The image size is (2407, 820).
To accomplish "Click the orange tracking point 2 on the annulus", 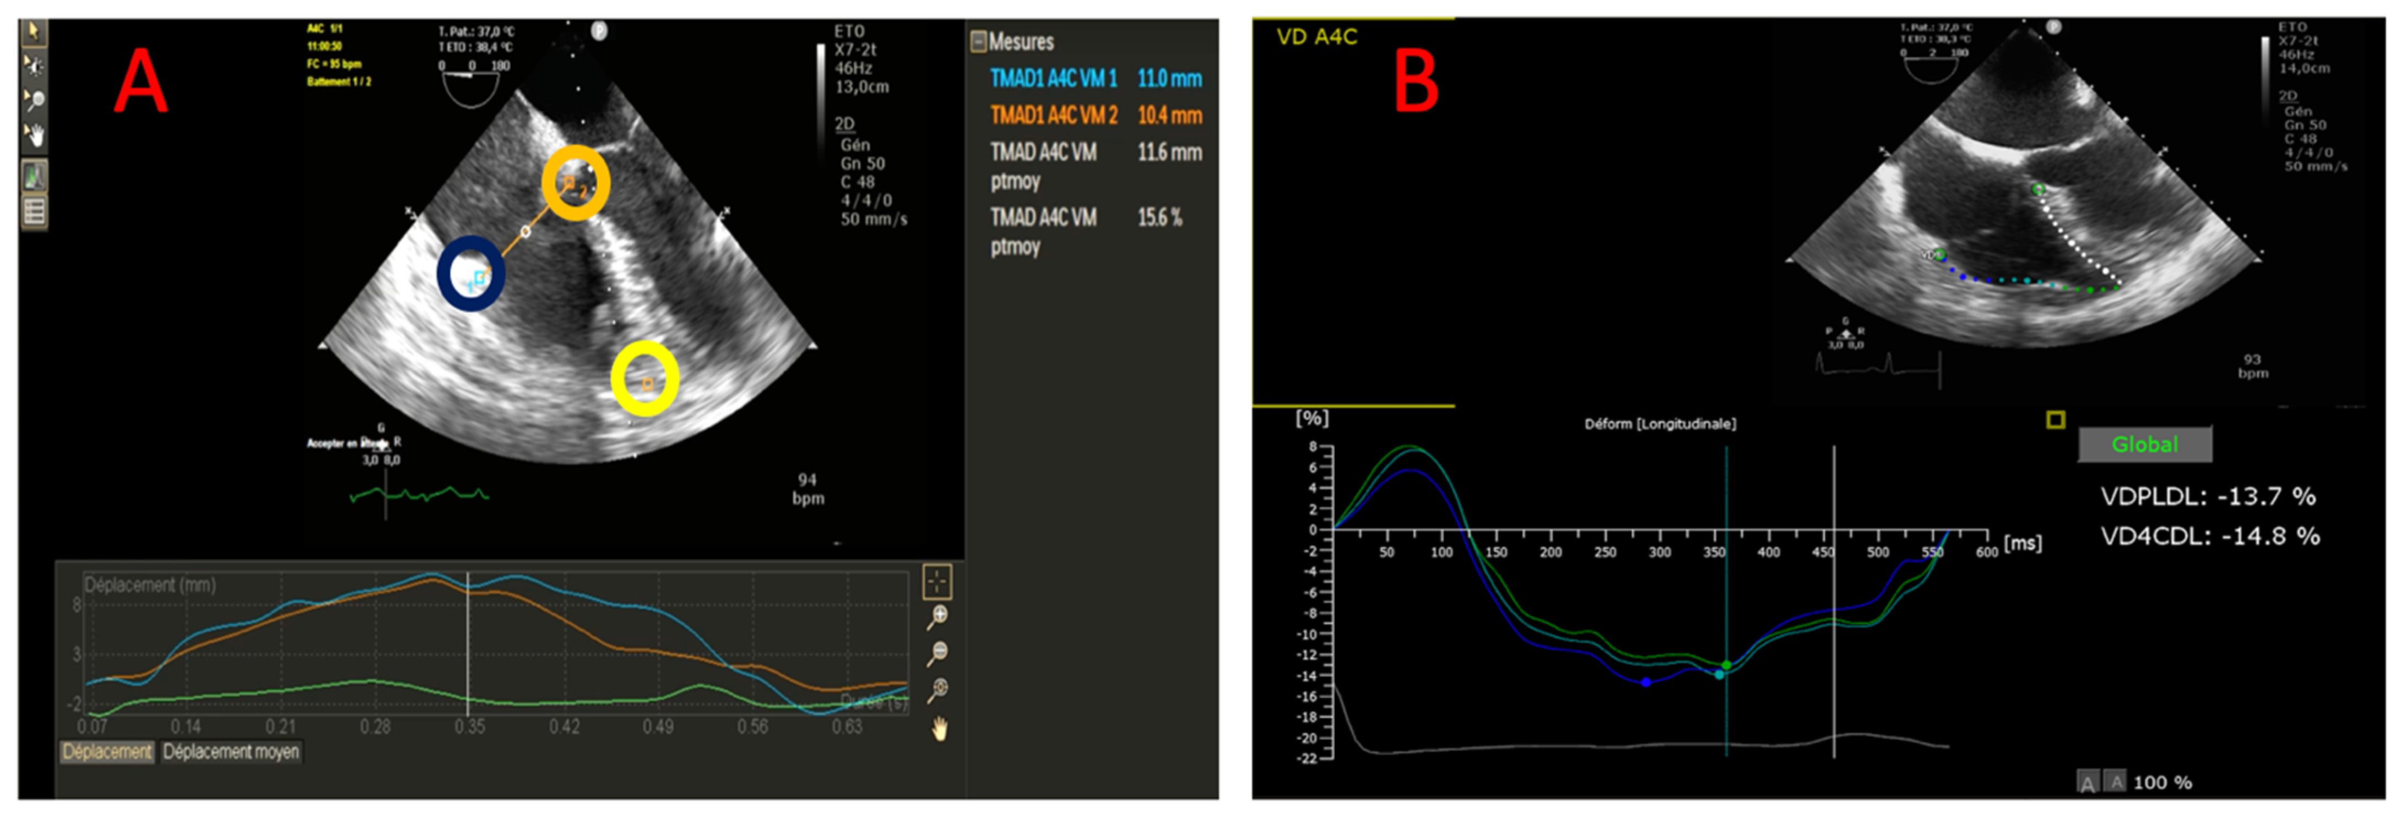I will pyautogui.click(x=569, y=183).
